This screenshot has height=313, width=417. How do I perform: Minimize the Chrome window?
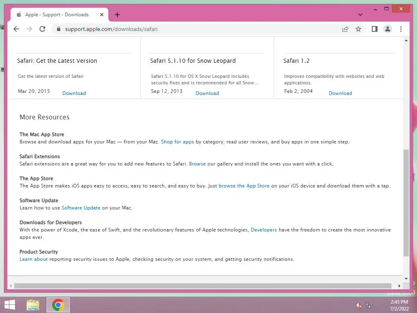[375, 9]
